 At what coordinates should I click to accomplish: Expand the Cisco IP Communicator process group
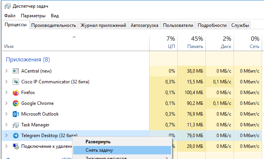click(x=7, y=82)
